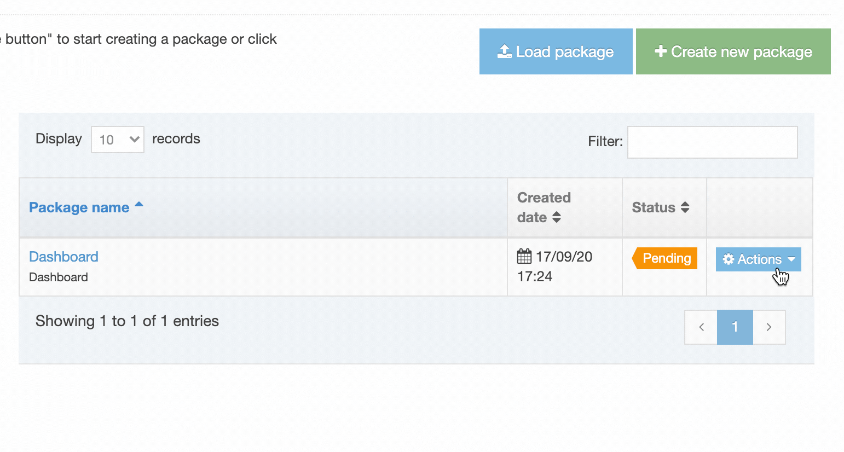Click inside the Filter text field
This screenshot has width=844, height=452.
click(712, 142)
